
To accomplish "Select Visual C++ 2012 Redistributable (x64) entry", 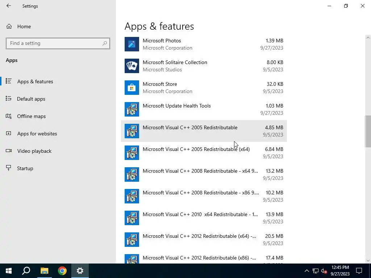I will pos(204,240).
